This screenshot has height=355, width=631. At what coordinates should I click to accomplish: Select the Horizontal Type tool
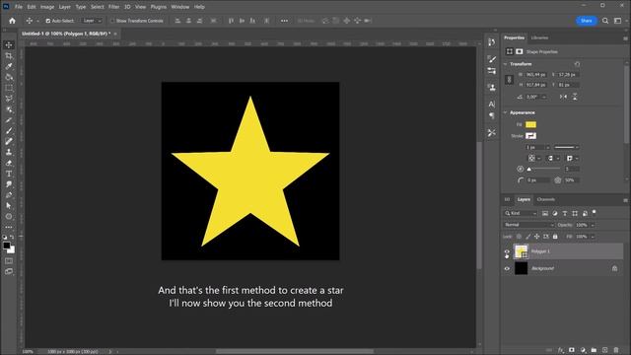(9, 174)
